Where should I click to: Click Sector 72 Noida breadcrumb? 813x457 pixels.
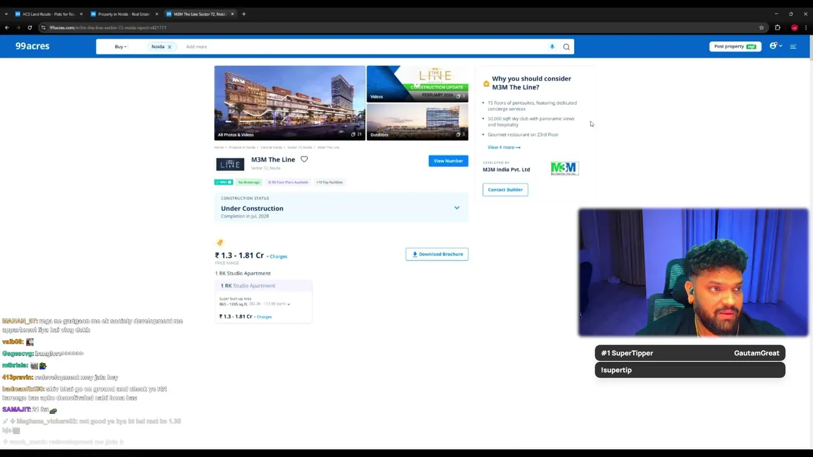click(x=300, y=147)
